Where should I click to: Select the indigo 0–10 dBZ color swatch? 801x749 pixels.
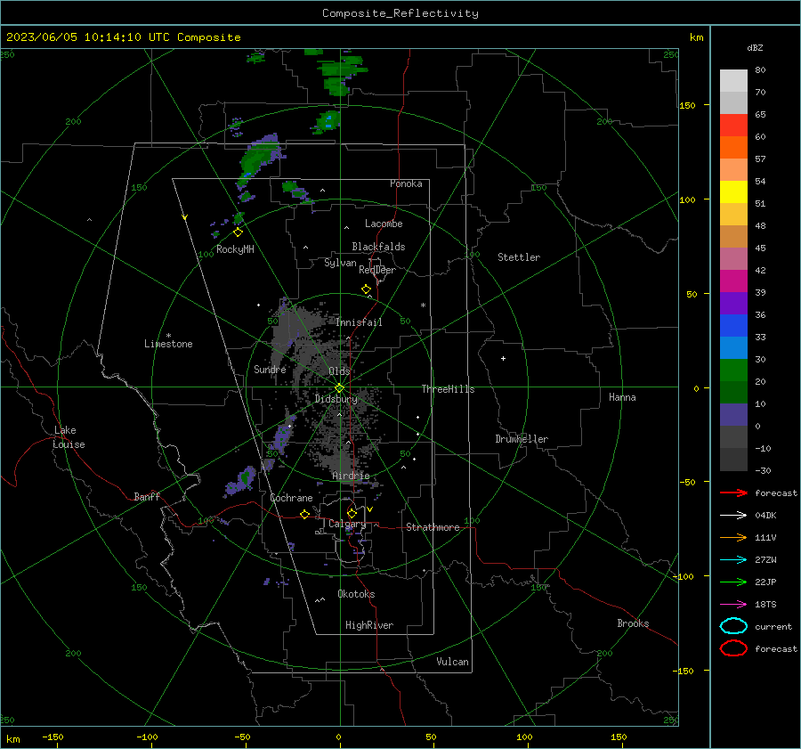pyautogui.click(x=733, y=414)
